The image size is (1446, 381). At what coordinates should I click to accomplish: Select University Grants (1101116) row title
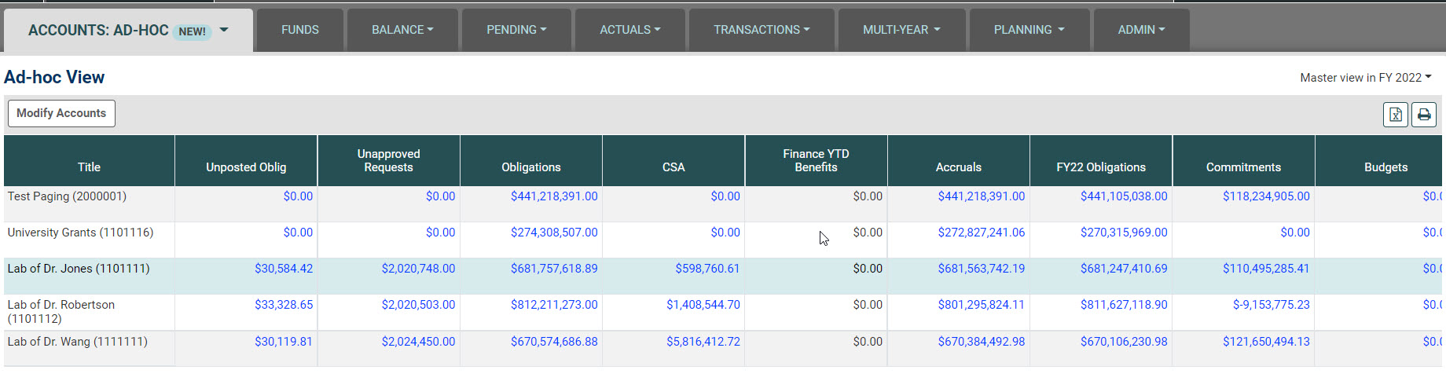click(80, 233)
